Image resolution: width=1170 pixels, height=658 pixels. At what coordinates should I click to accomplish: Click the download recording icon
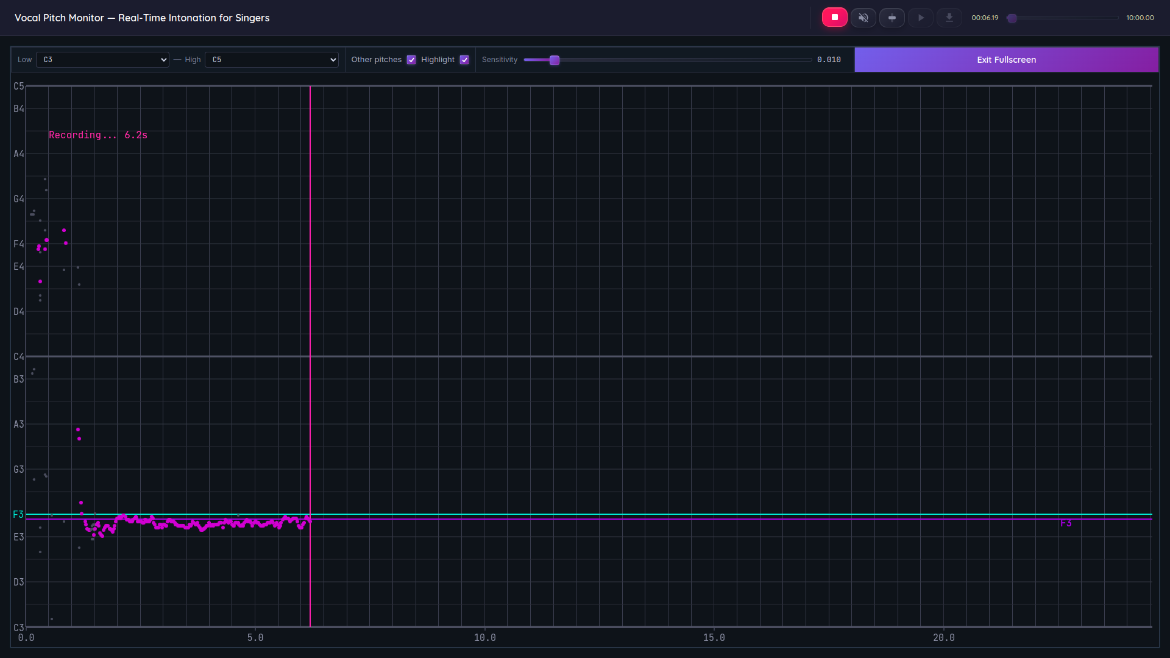pyautogui.click(x=949, y=18)
